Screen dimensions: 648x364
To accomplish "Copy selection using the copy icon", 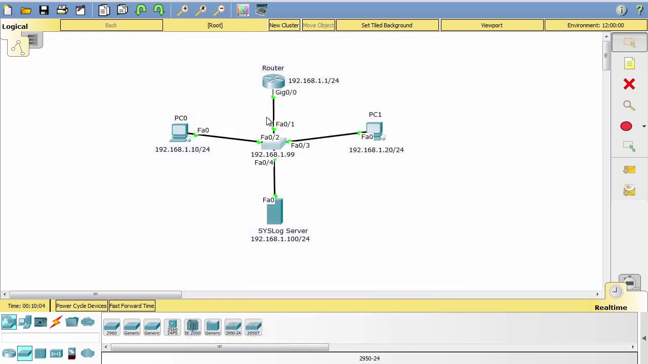I will pyautogui.click(x=104, y=10).
